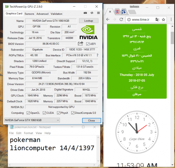Image resolution: width=175 pixels, height=168 pixels.
Task: Click the 'Thursday - 2018 05 July' text
Action: [137, 75]
